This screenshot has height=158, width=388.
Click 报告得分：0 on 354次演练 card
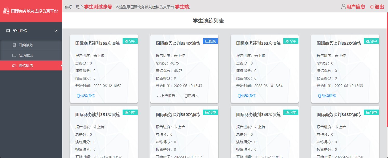(x=166, y=78)
